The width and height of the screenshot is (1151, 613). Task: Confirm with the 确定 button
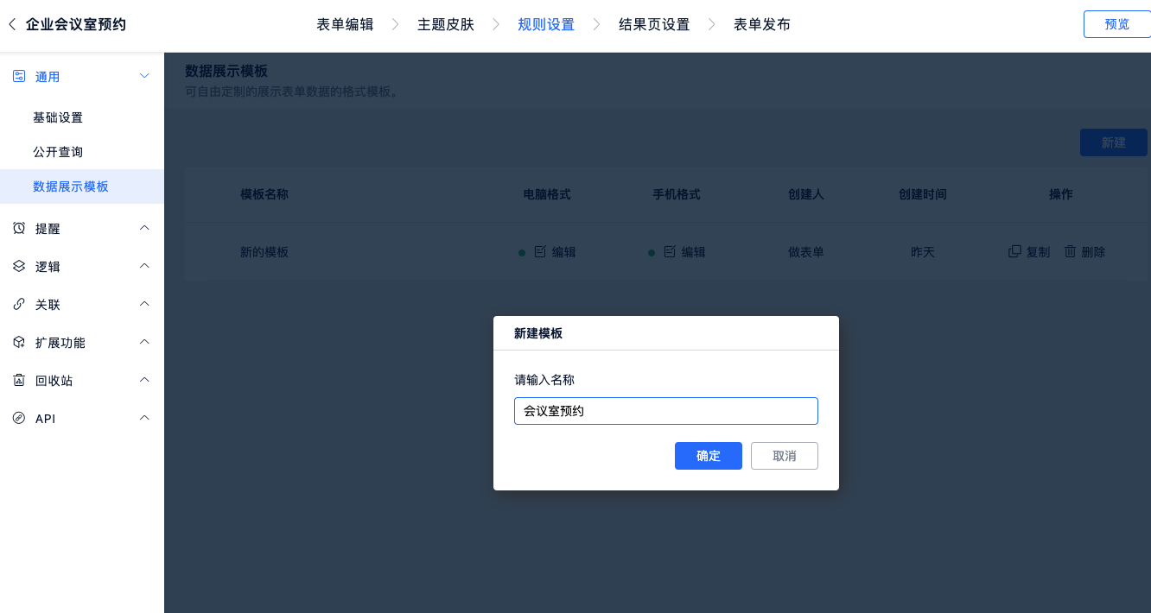[708, 456]
